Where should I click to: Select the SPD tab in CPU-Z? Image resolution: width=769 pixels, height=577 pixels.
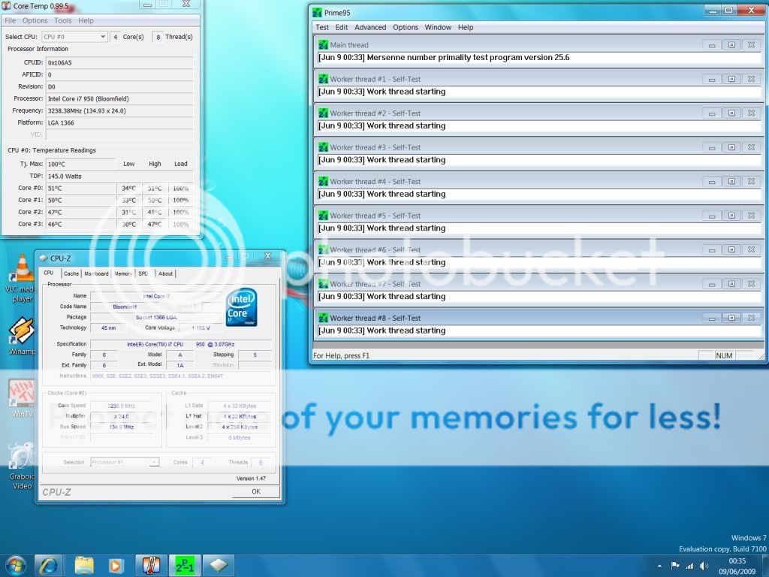[143, 273]
